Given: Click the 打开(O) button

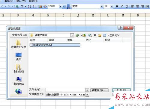Looking at the screenshot, I should coord(121,90).
